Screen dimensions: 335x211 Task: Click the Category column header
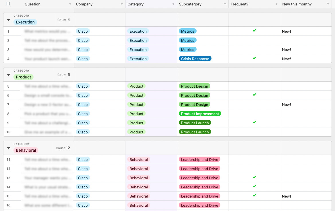point(136,4)
